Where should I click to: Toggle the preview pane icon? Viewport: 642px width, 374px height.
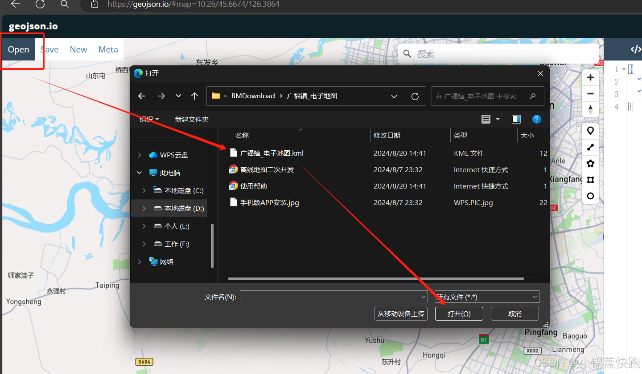pos(516,119)
